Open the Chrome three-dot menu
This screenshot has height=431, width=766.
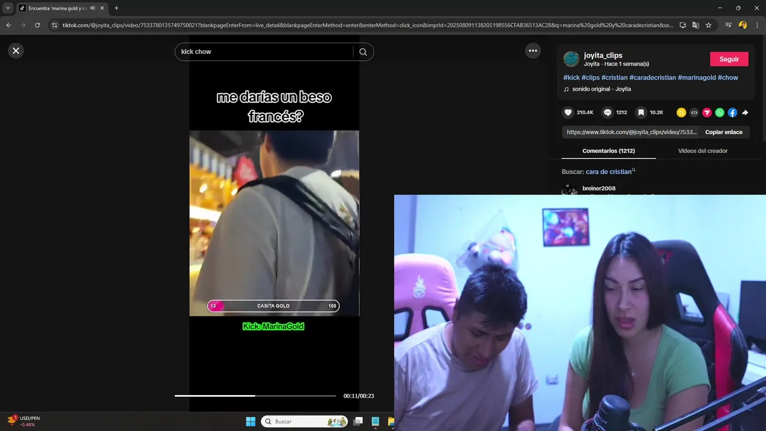tap(757, 25)
